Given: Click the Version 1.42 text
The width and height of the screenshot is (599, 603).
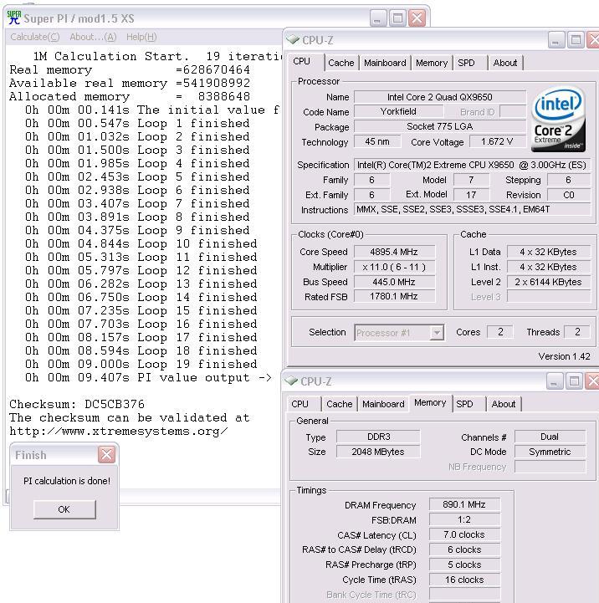Looking at the screenshot, I should click(564, 356).
